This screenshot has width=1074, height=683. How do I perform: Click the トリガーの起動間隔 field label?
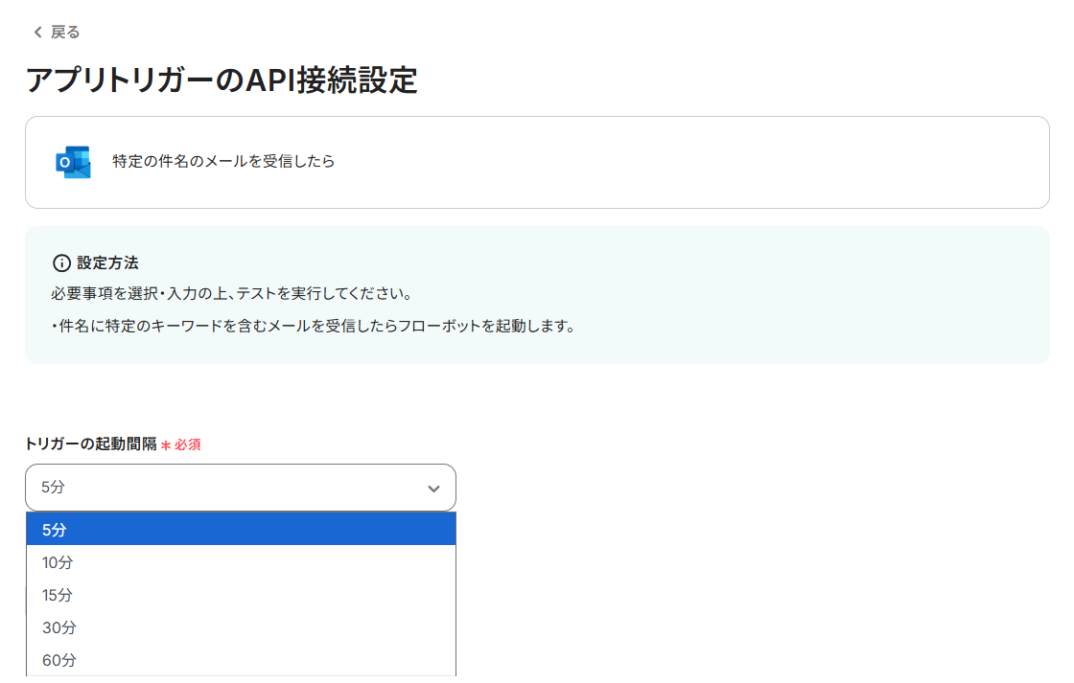(91, 444)
